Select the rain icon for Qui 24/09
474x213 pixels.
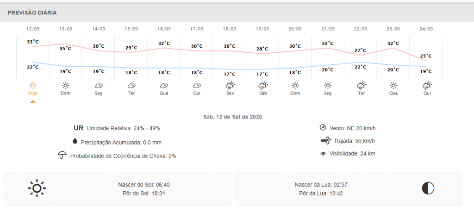tap(426, 85)
